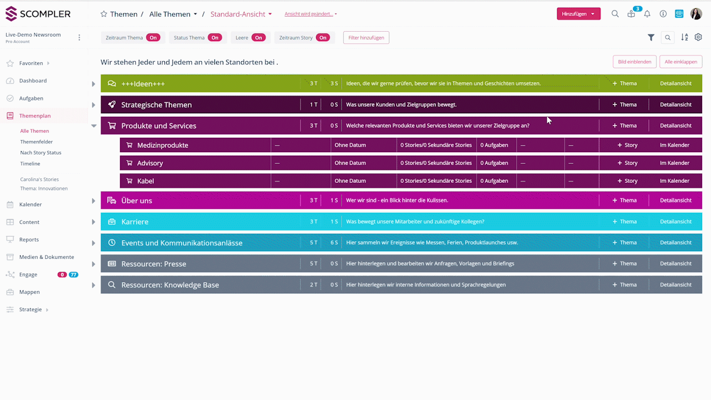Click the Intercom chat icon in header
Screen dimensions: 711x400
pos(679,14)
